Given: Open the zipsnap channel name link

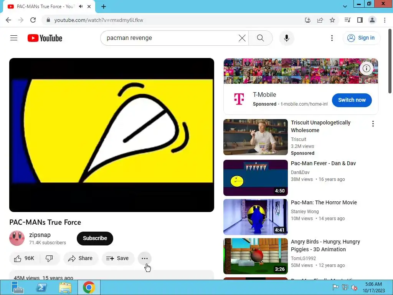Looking at the screenshot, I should (40, 235).
